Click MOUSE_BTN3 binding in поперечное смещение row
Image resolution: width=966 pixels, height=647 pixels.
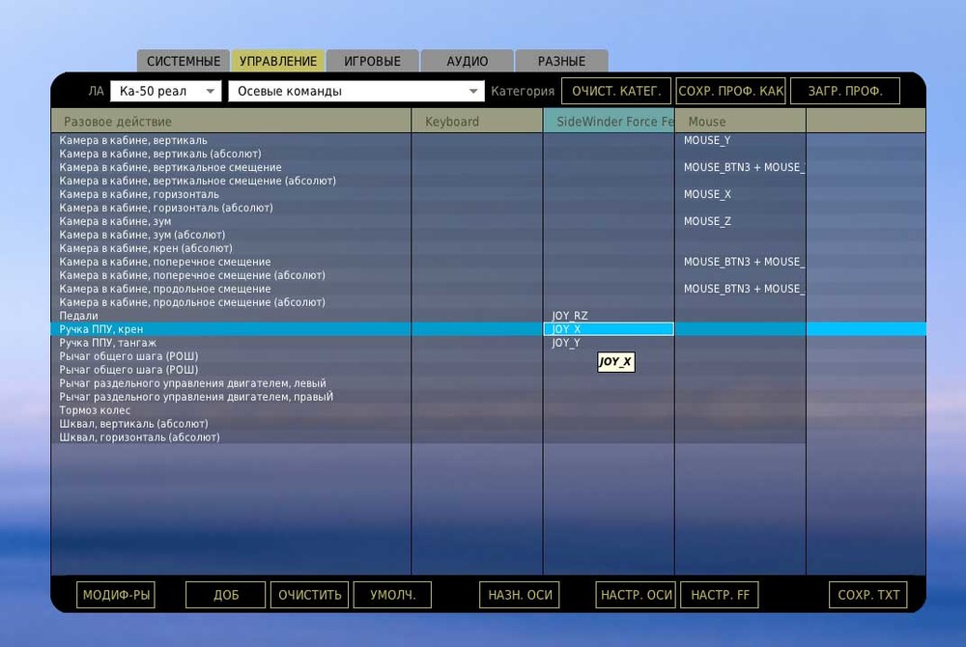click(x=741, y=263)
